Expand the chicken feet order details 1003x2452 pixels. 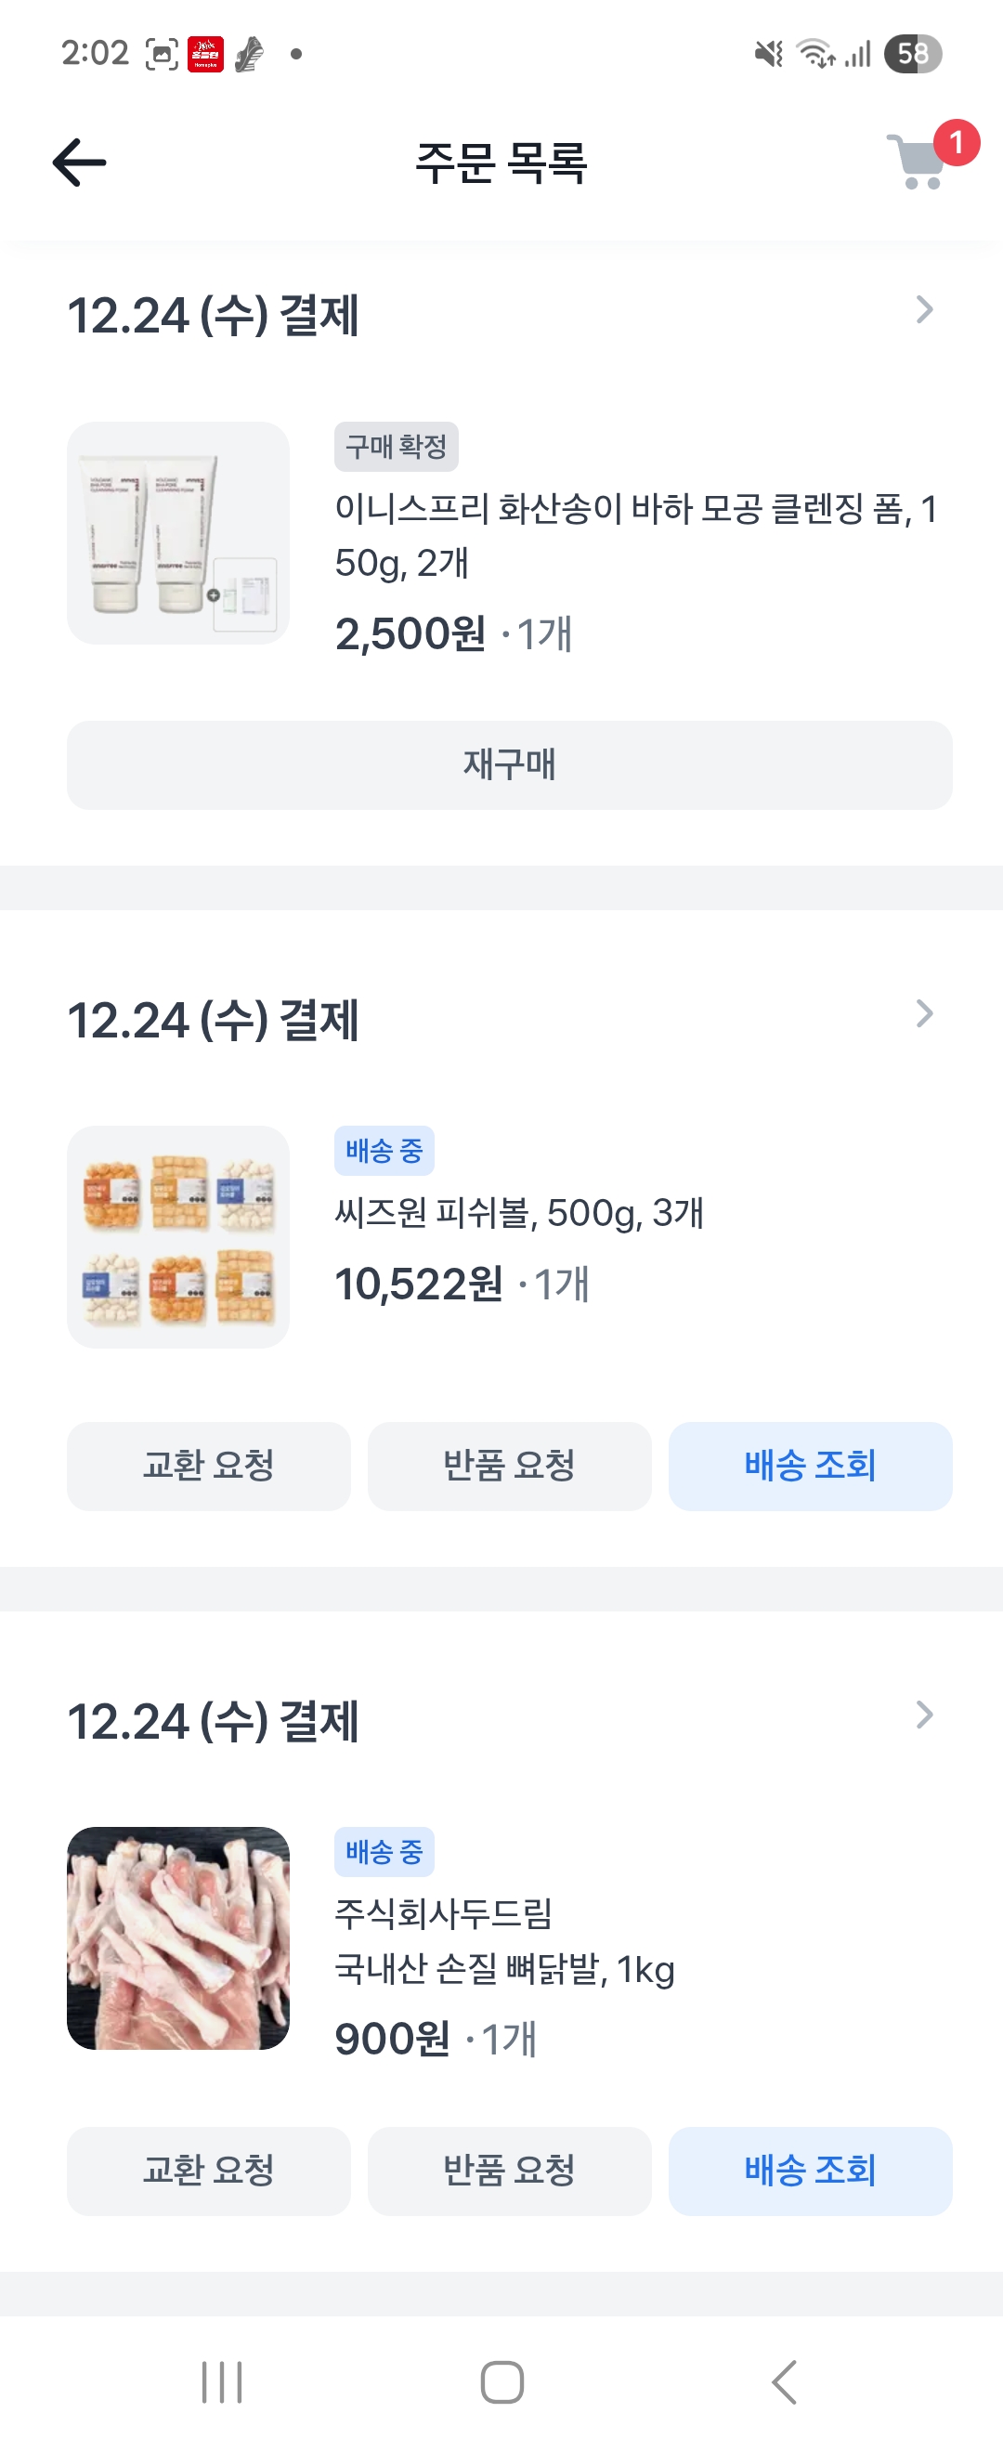coord(923,1715)
